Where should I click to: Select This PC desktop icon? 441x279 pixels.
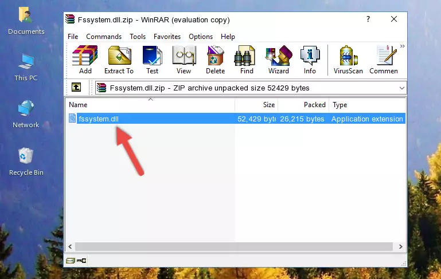point(26,68)
